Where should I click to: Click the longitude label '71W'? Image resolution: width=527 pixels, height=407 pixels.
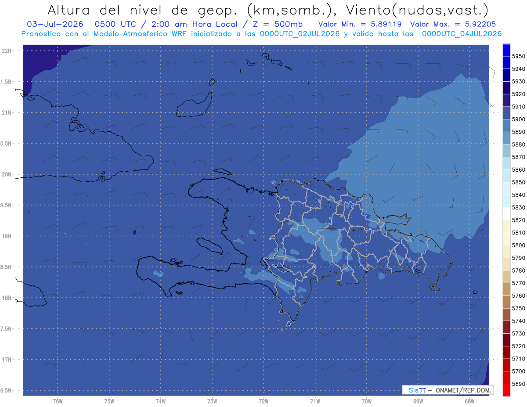(x=315, y=401)
